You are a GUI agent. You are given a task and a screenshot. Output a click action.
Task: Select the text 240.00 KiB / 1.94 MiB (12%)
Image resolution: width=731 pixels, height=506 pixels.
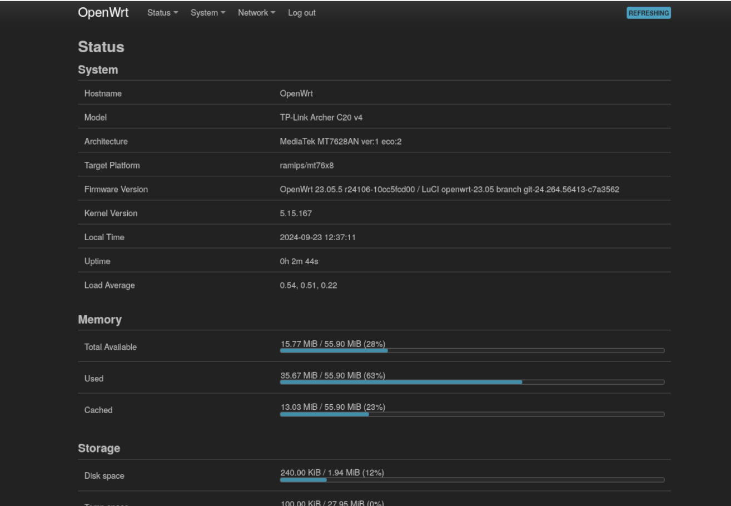click(x=332, y=473)
